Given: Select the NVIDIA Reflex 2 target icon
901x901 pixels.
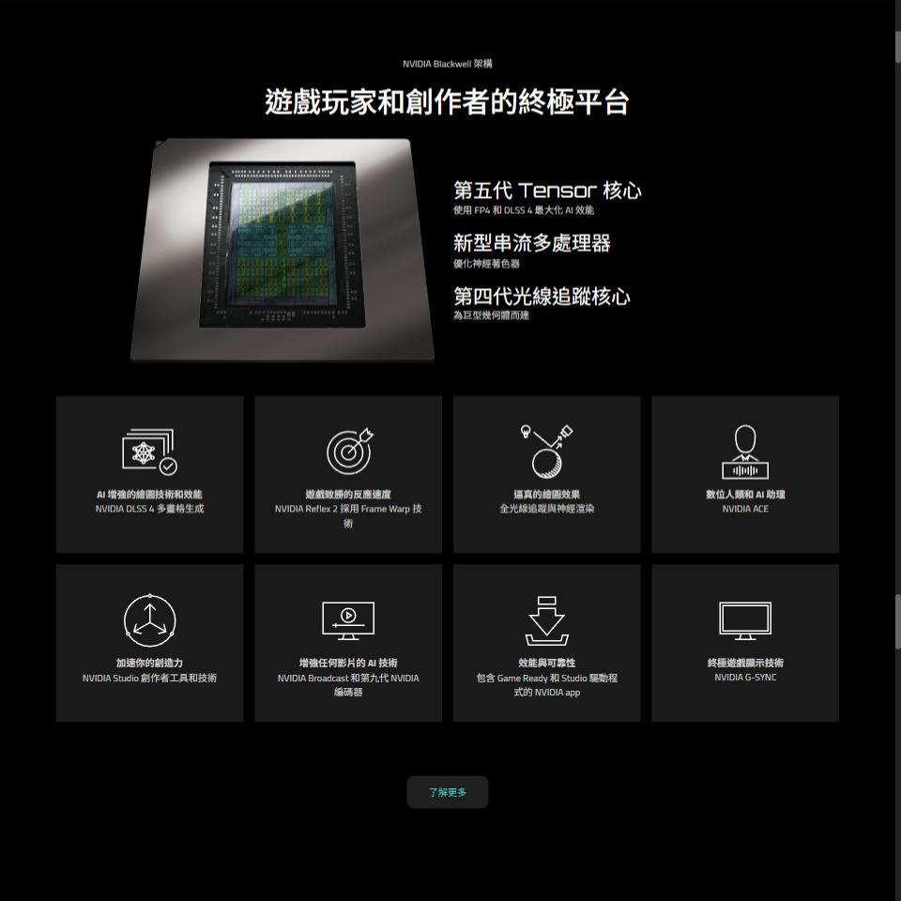Looking at the screenshot, I should (x=347, y=450).
